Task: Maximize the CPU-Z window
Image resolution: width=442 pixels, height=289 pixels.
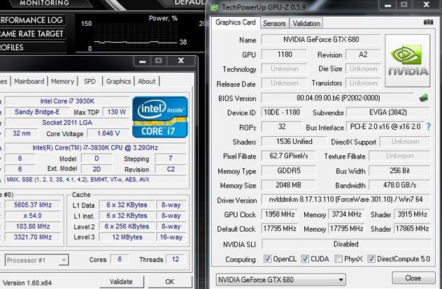Action: click(159, 61)
